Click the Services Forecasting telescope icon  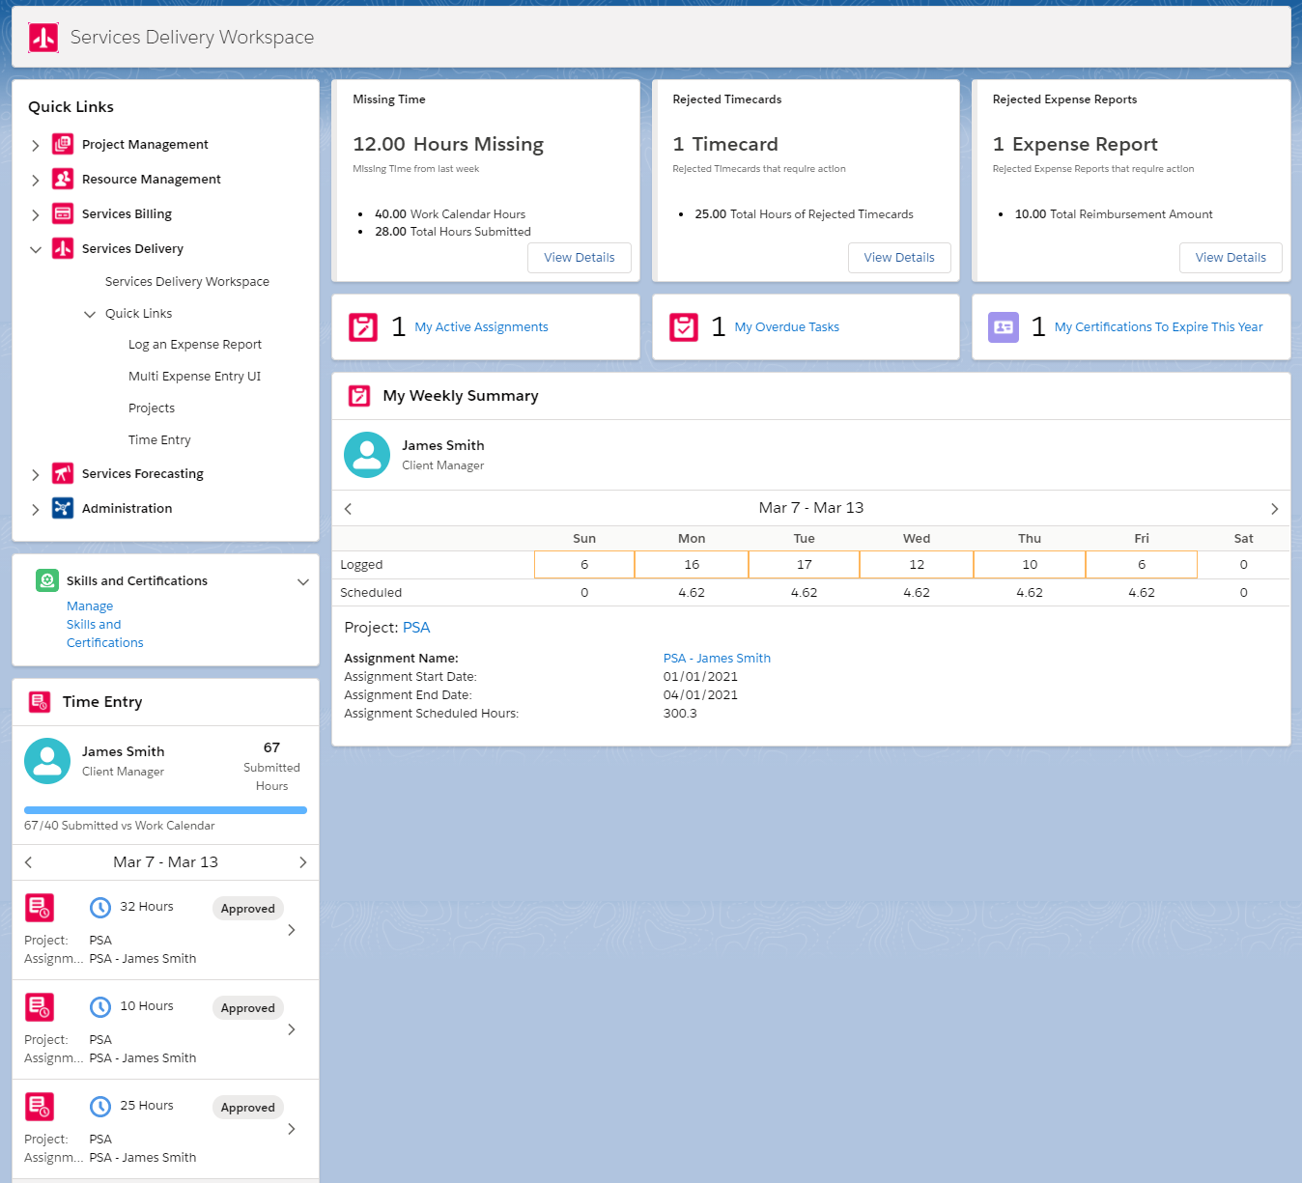[63, 474]
